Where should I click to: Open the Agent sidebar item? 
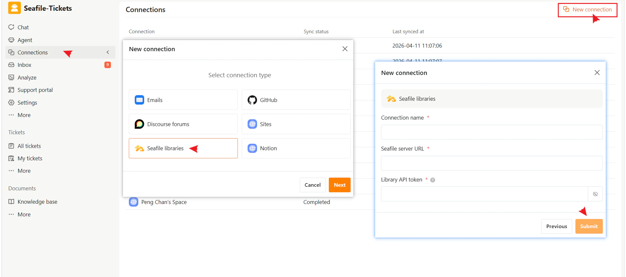[x=25, y=40]
